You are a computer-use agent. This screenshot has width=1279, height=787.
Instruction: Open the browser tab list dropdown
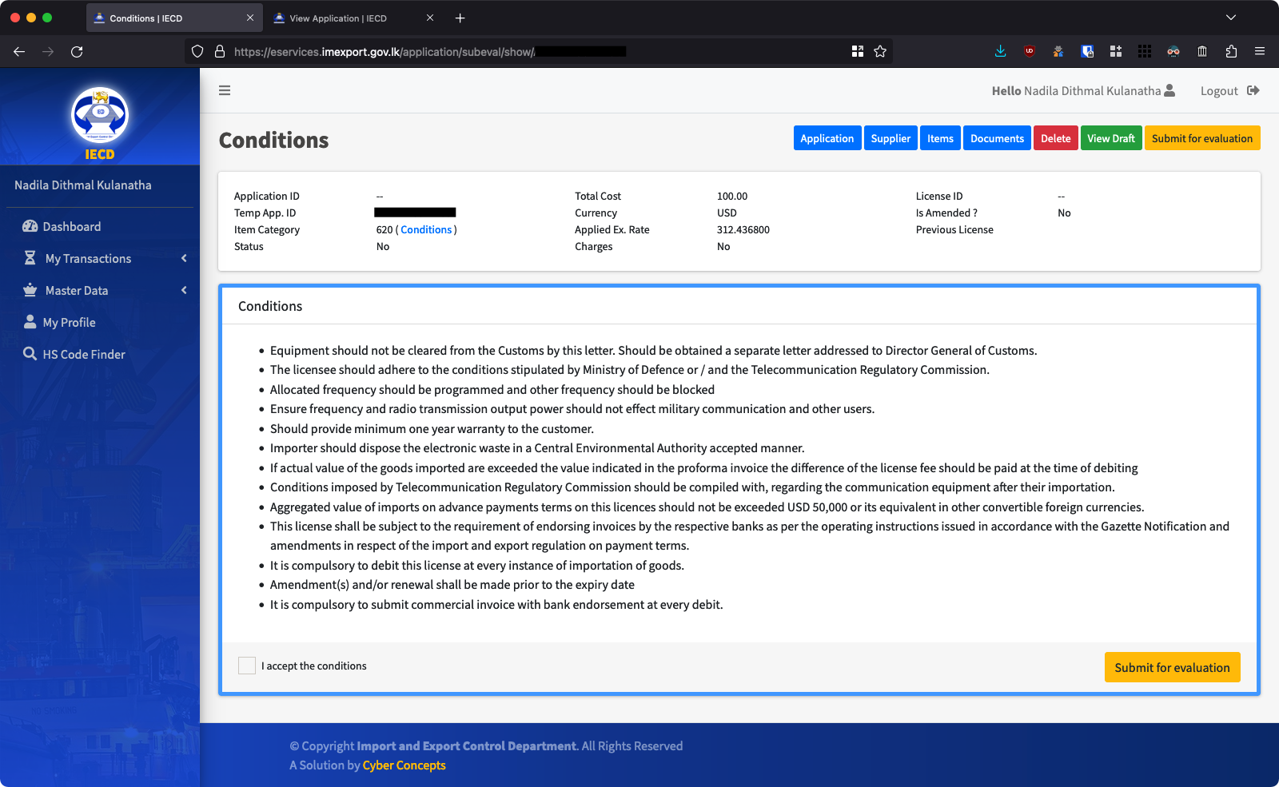[1230, 18]
